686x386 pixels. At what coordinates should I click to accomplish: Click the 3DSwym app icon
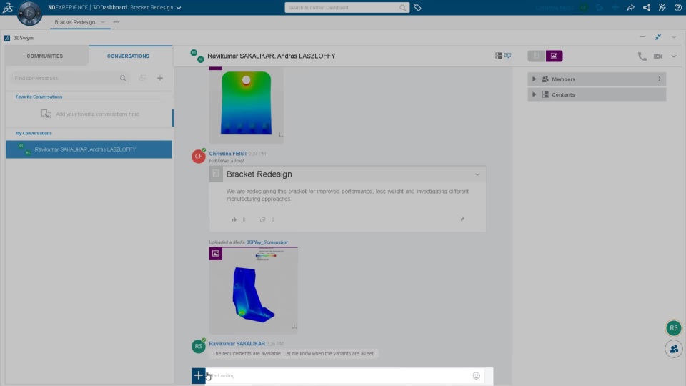(x=7, y=38)
